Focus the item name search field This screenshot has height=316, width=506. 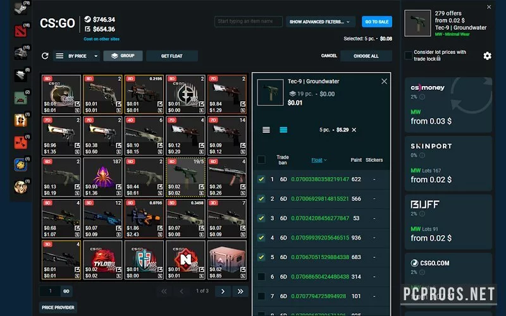pos(249,21)
